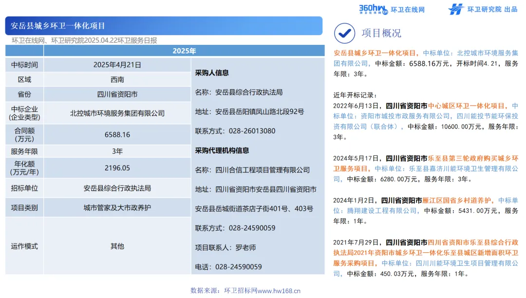Select the 6588.16 contract value cell
Screen dimensions: 526x298
[117, 135]
